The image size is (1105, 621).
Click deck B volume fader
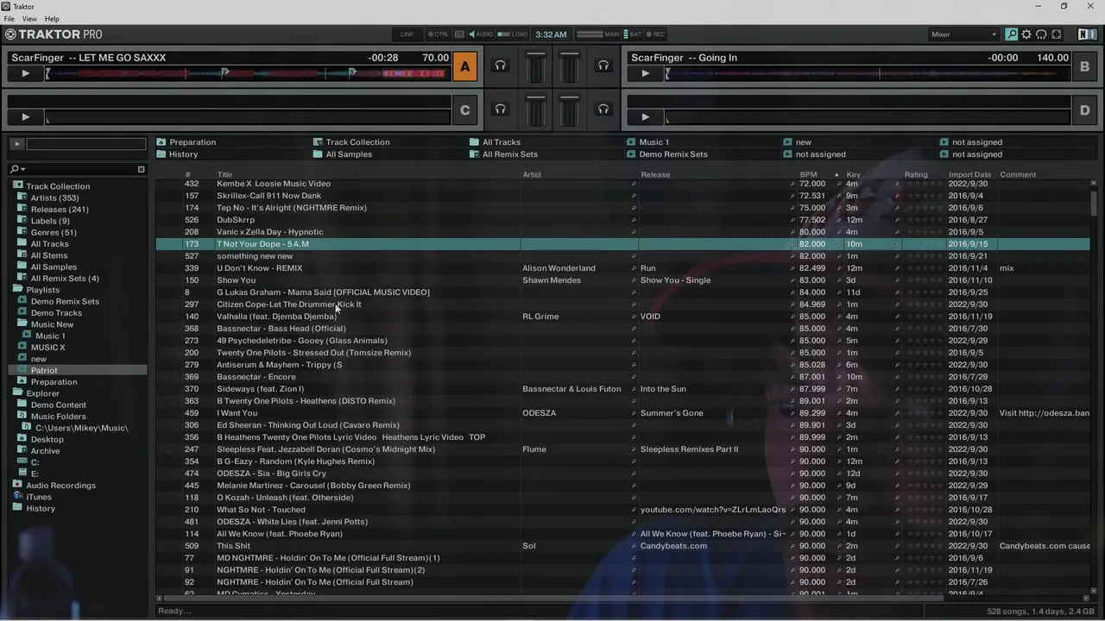569,68
